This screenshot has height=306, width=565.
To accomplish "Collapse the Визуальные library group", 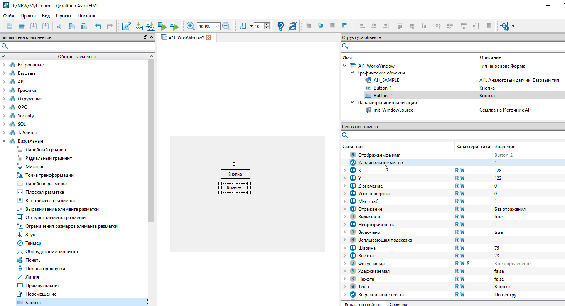I will [x=4, y=141].
